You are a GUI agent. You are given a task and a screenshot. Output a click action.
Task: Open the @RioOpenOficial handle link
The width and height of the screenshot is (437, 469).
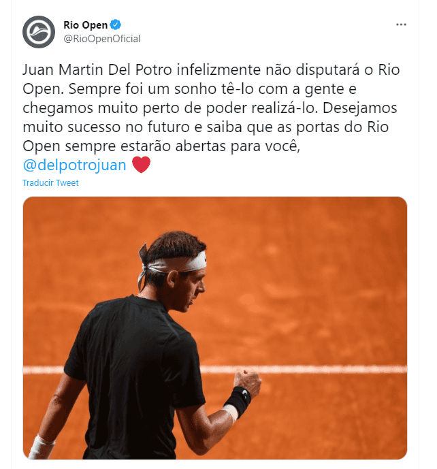[102, 39]
